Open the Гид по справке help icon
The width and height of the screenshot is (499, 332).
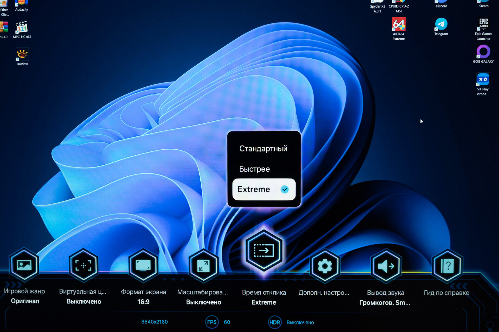coord(447,266)
